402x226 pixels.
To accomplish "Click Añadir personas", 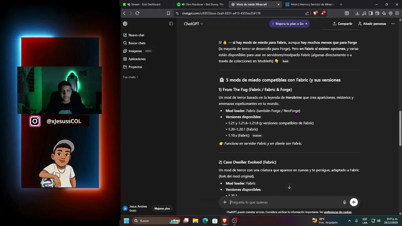I will pos(372,24).
